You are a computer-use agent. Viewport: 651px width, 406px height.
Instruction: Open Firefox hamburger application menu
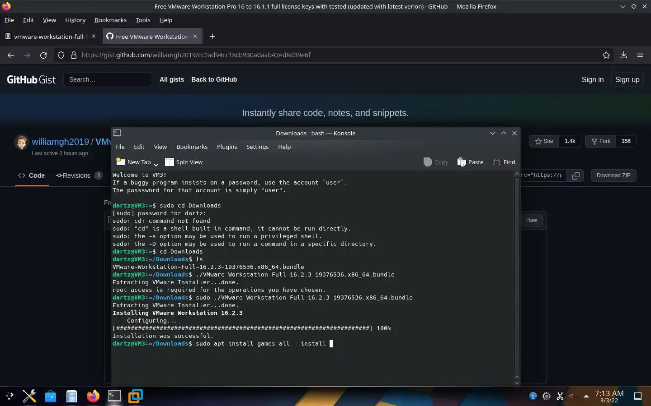640,55
